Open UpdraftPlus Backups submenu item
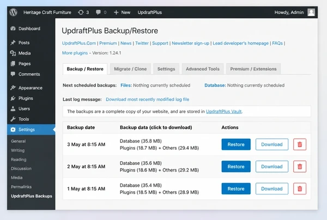 32,196
